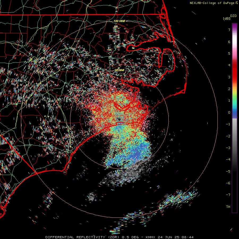
Task: Click the purple top of the color bar
Action: tap(234, 26)
